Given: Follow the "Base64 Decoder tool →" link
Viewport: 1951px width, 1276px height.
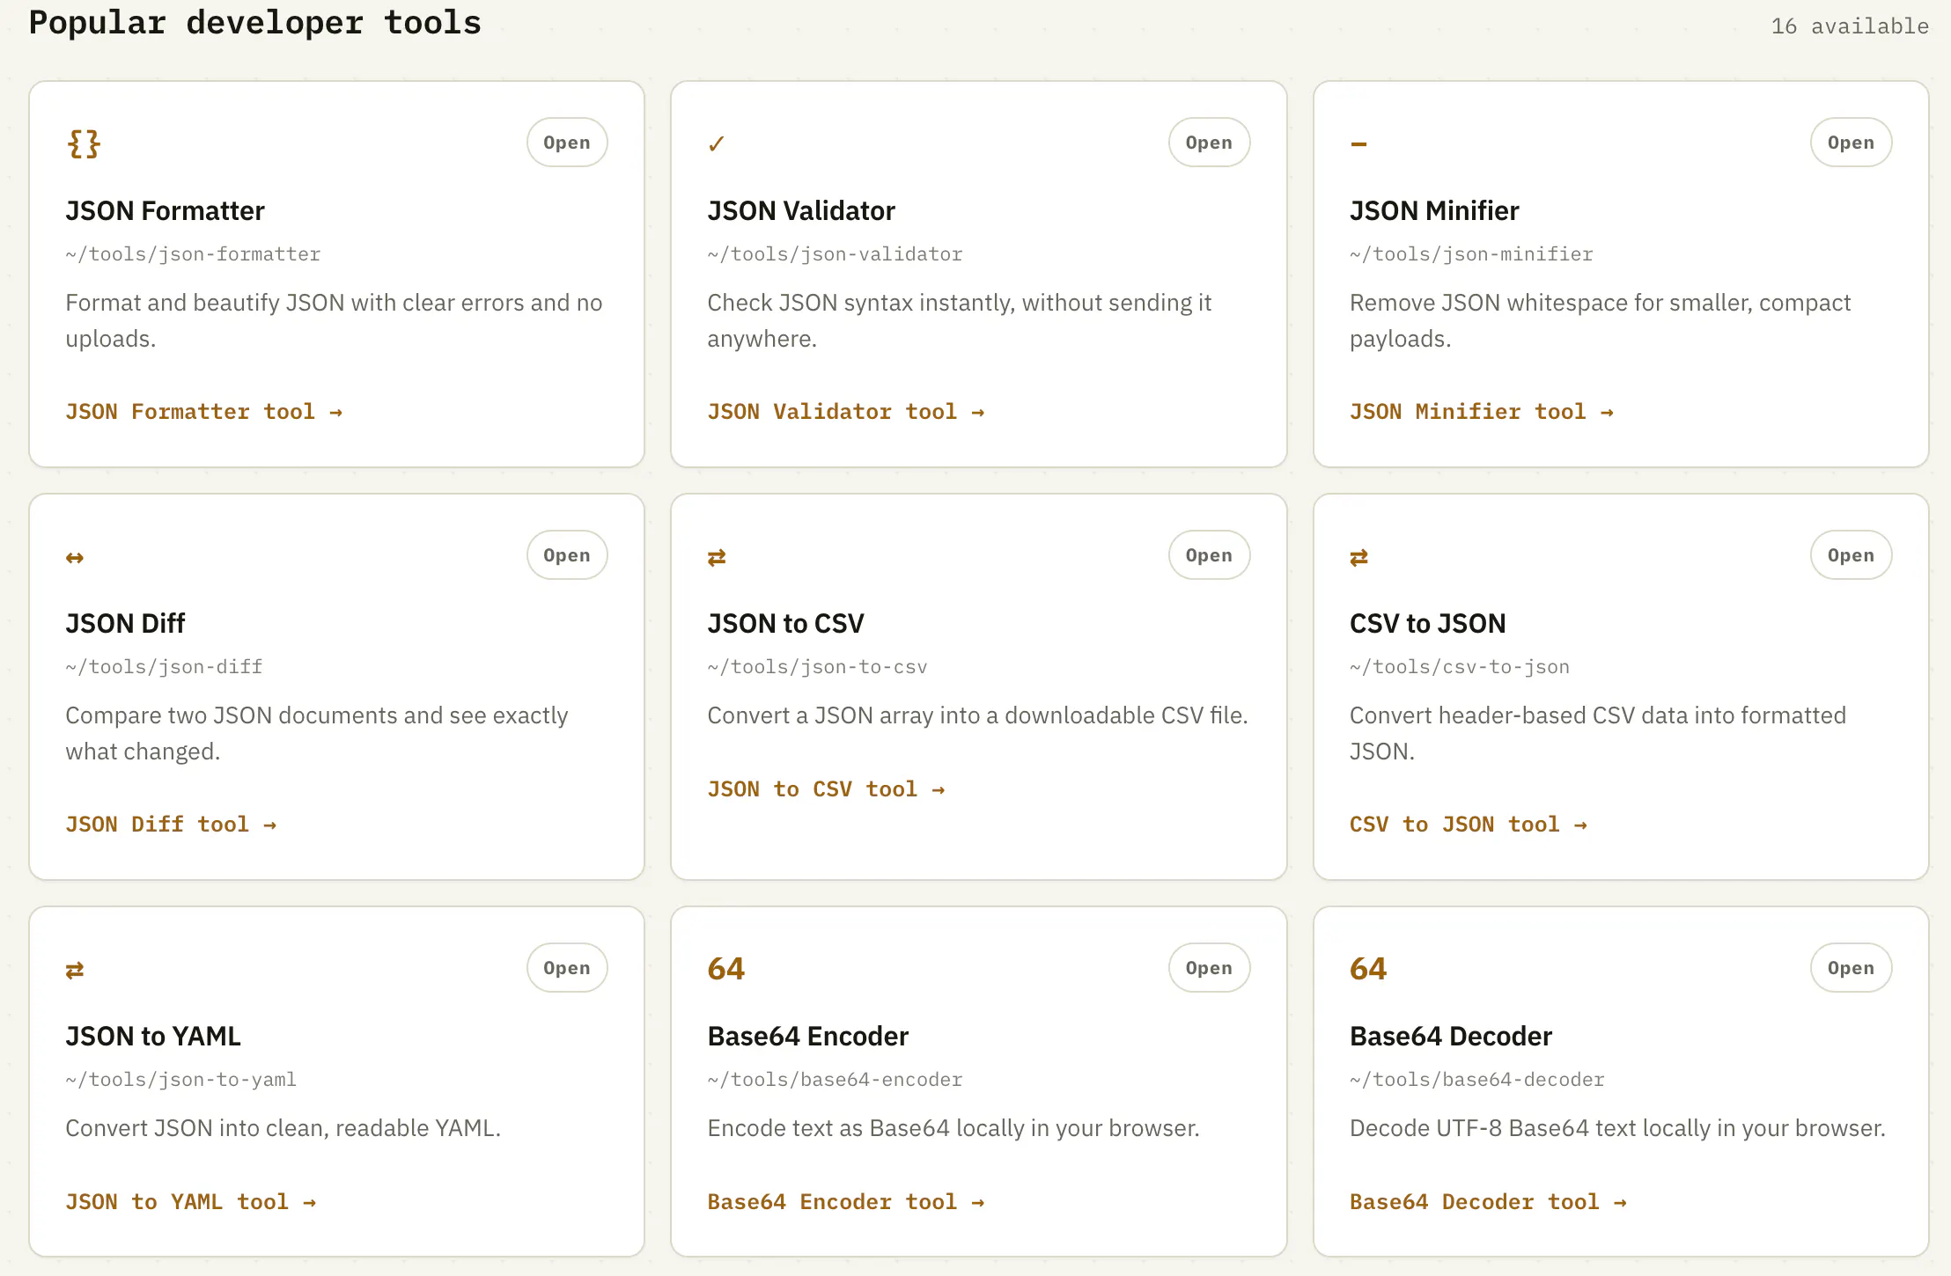Looking at the screenshot, I should 1488,1202.
